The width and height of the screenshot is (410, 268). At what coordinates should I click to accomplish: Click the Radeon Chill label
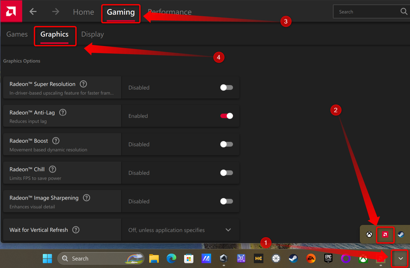(x=27, y=169)
